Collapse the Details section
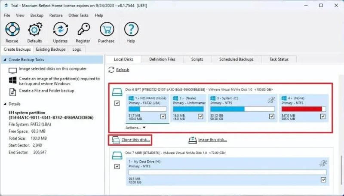This screenshot has height=196, width=344. click(5, 104)
